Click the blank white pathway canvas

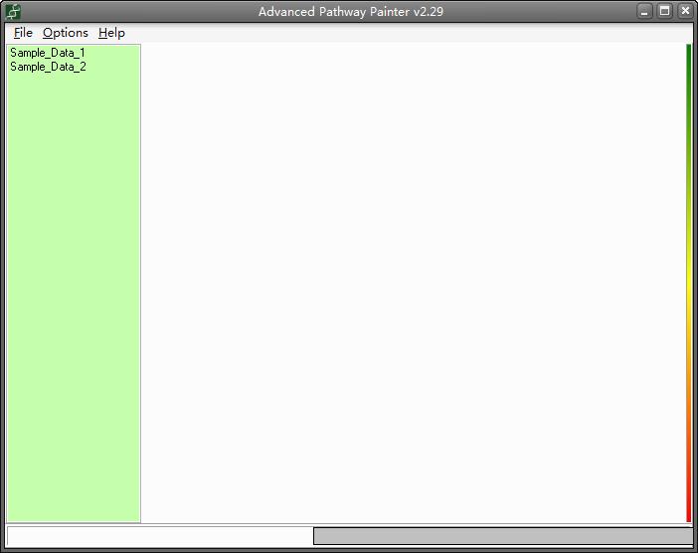pos(413,283)
